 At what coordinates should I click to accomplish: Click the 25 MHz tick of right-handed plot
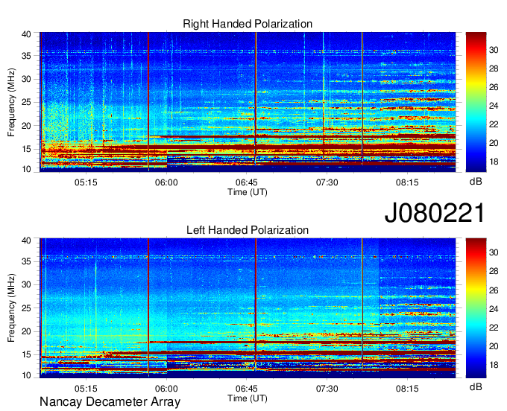pyautogui.click(x=26, y=103)
